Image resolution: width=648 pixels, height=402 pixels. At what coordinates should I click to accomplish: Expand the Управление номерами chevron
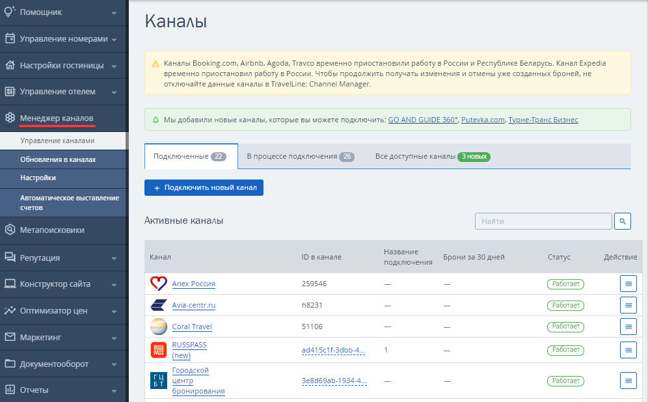[x=114, y=40]
